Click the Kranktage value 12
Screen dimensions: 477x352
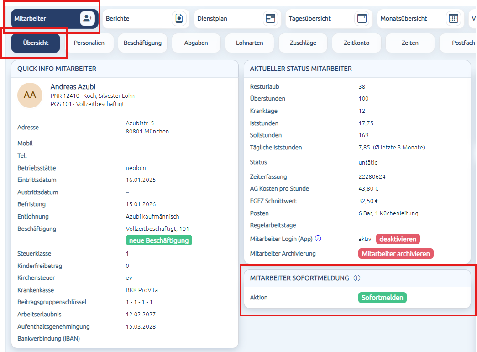(362, 111)
